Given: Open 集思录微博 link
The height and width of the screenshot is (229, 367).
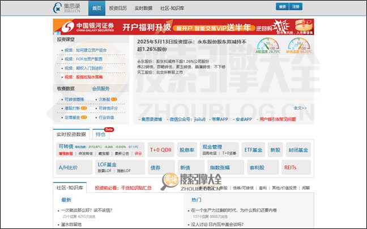Looking at the screenshot, I should [152, 119].
